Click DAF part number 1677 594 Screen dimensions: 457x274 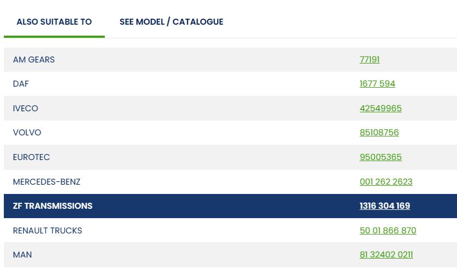pos(377,84)
